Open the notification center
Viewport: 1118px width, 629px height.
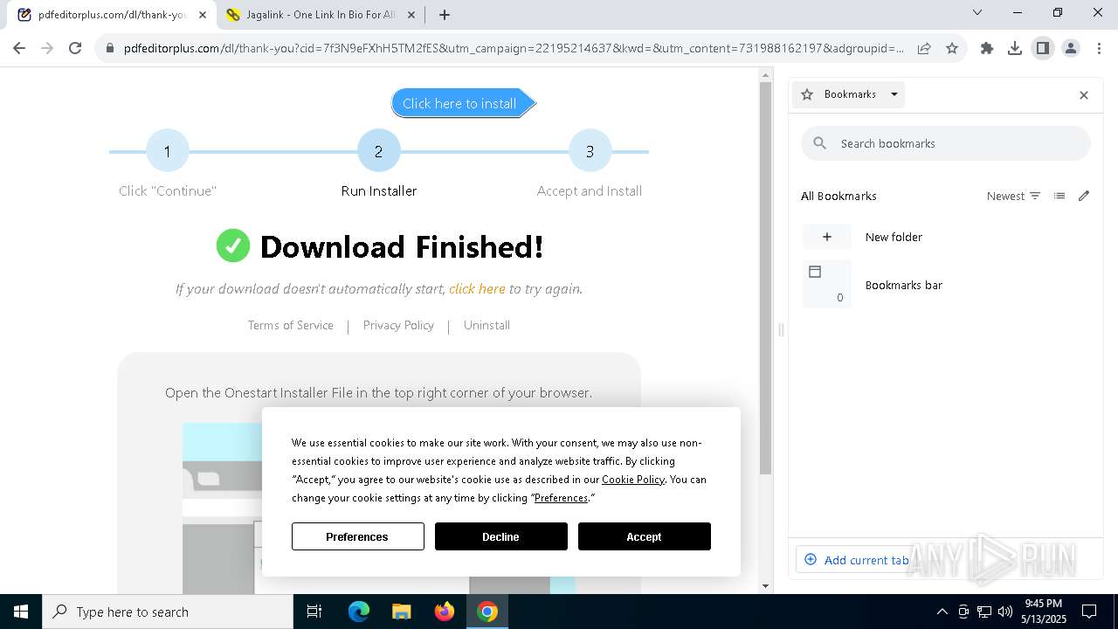tap(1089, 612)
